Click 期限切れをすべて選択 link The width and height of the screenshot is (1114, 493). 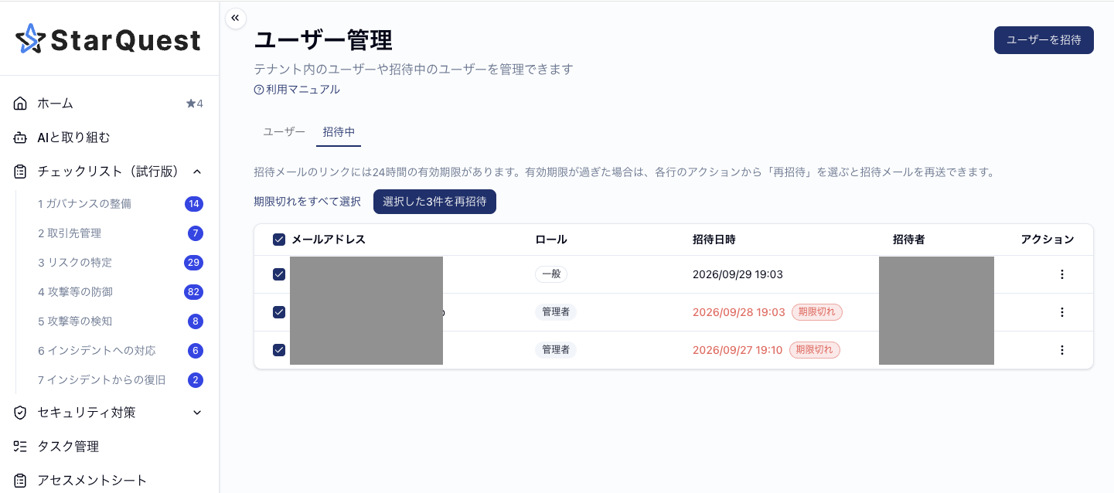[x=308, y=202]
